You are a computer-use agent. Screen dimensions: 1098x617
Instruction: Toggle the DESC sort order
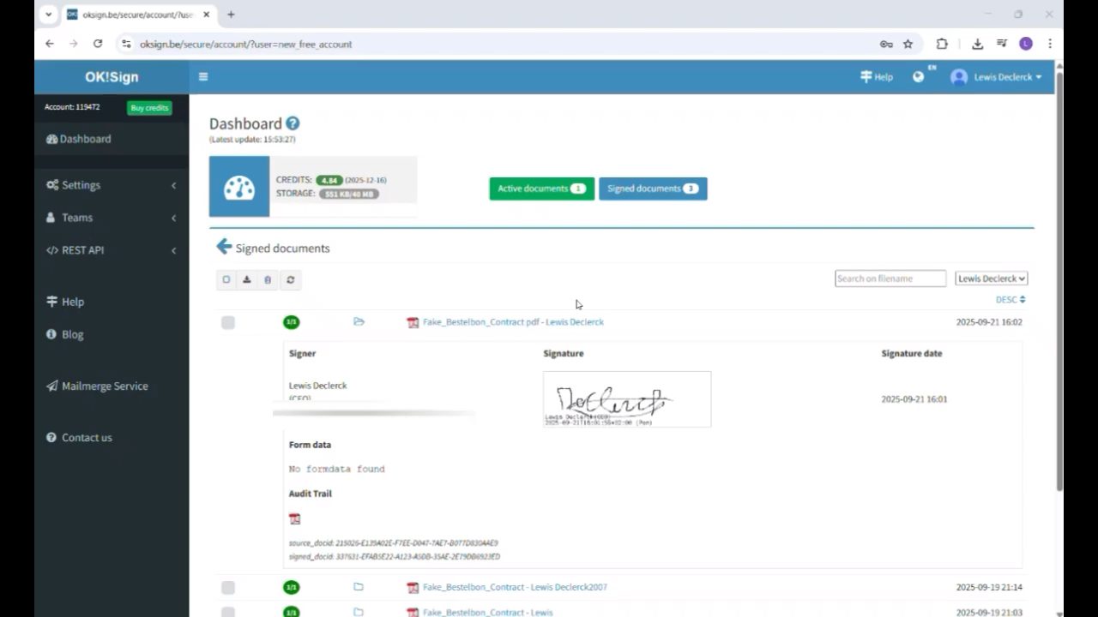[1010, 300]
